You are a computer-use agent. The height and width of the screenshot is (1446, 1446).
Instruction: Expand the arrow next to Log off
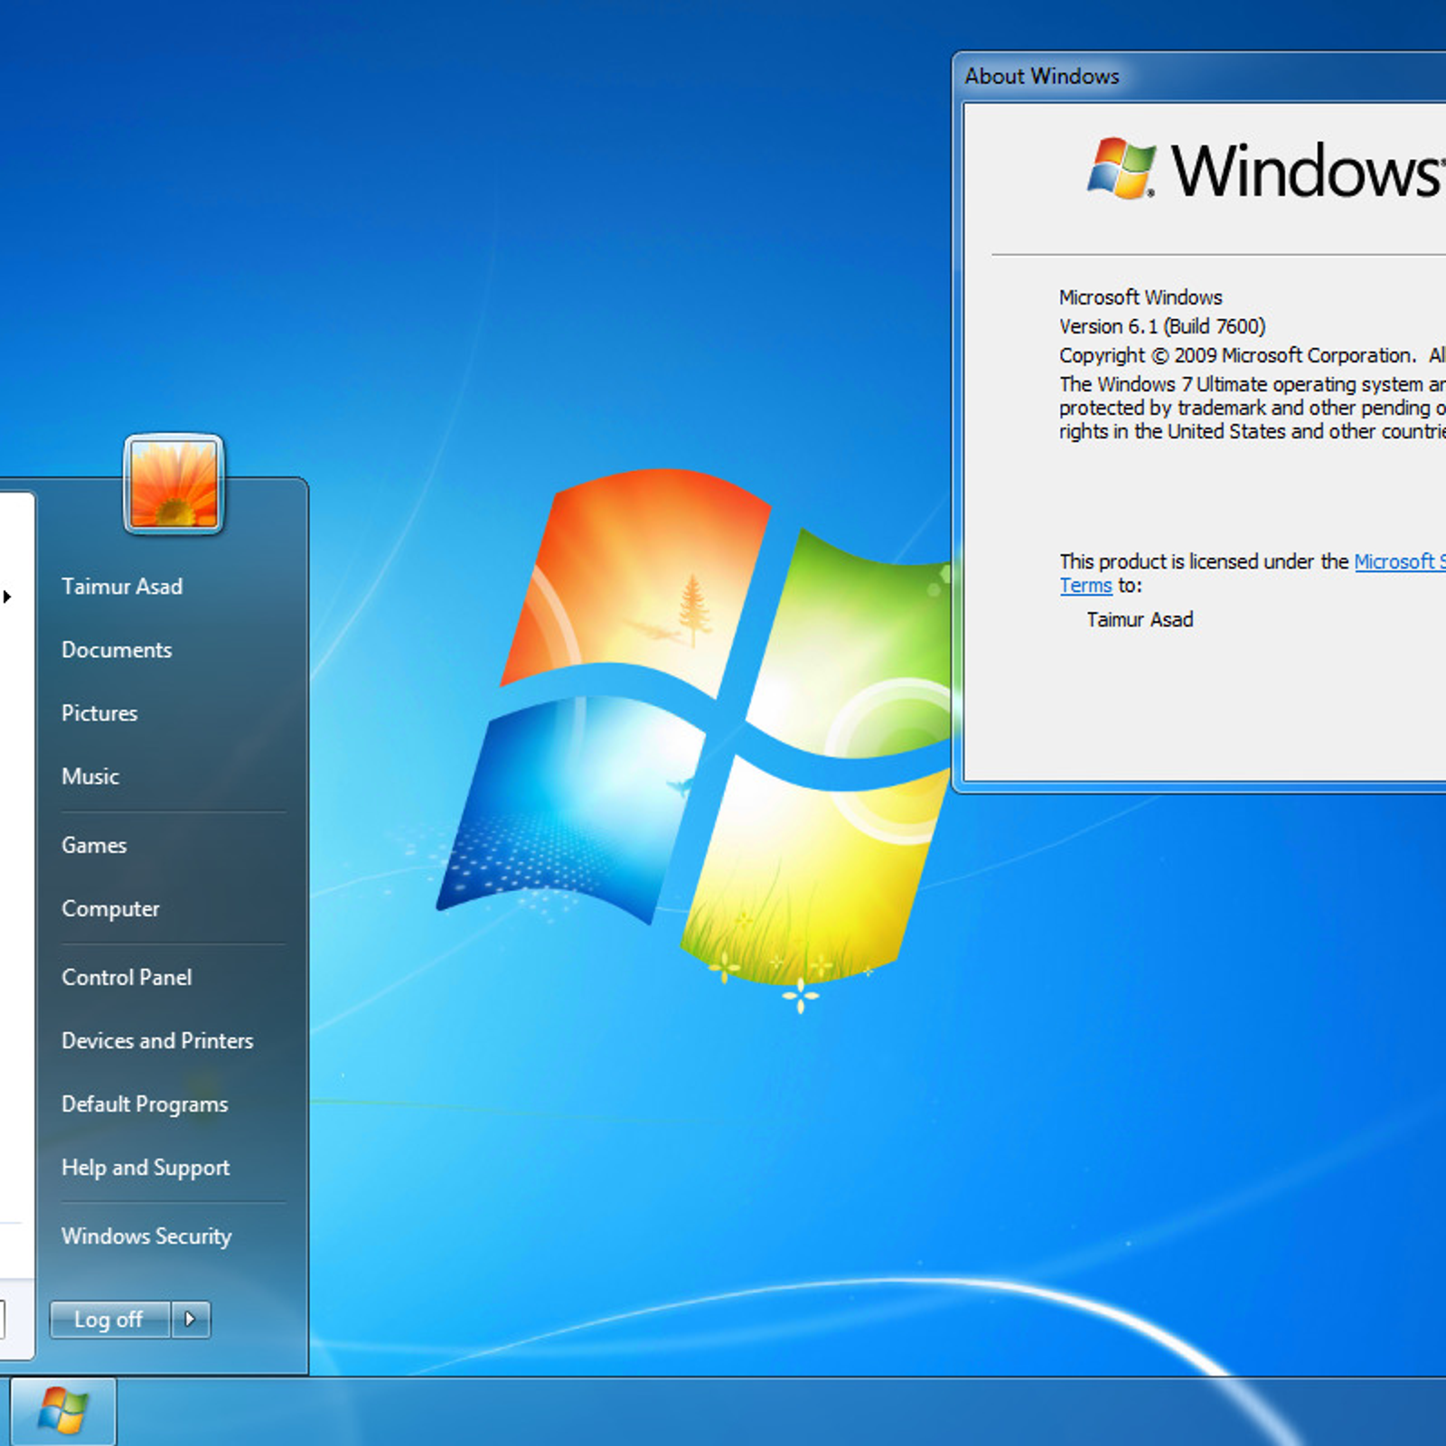pos(191,1319)
